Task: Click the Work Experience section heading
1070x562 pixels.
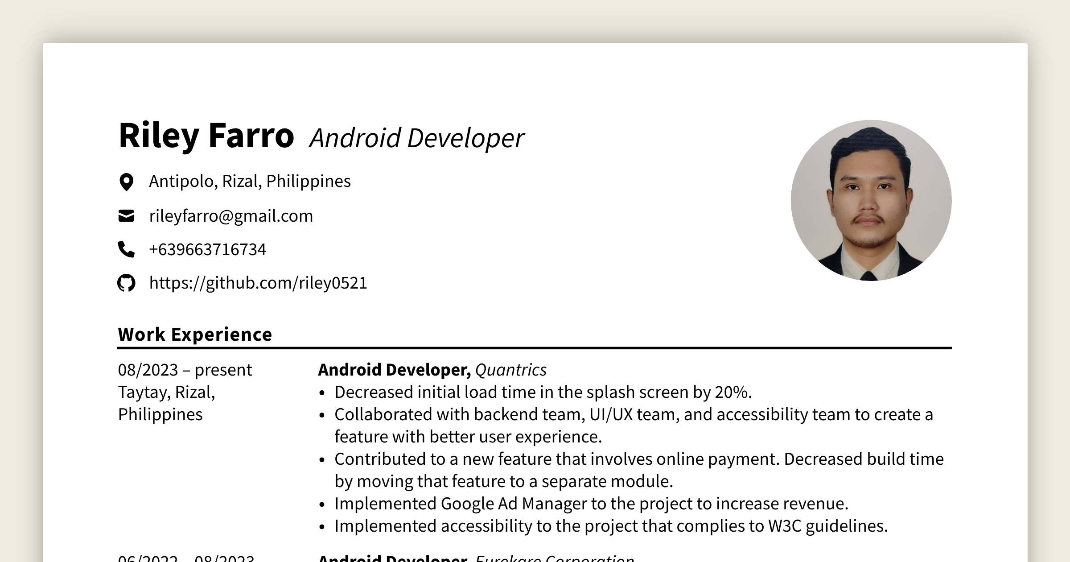Action: [195, 334]
